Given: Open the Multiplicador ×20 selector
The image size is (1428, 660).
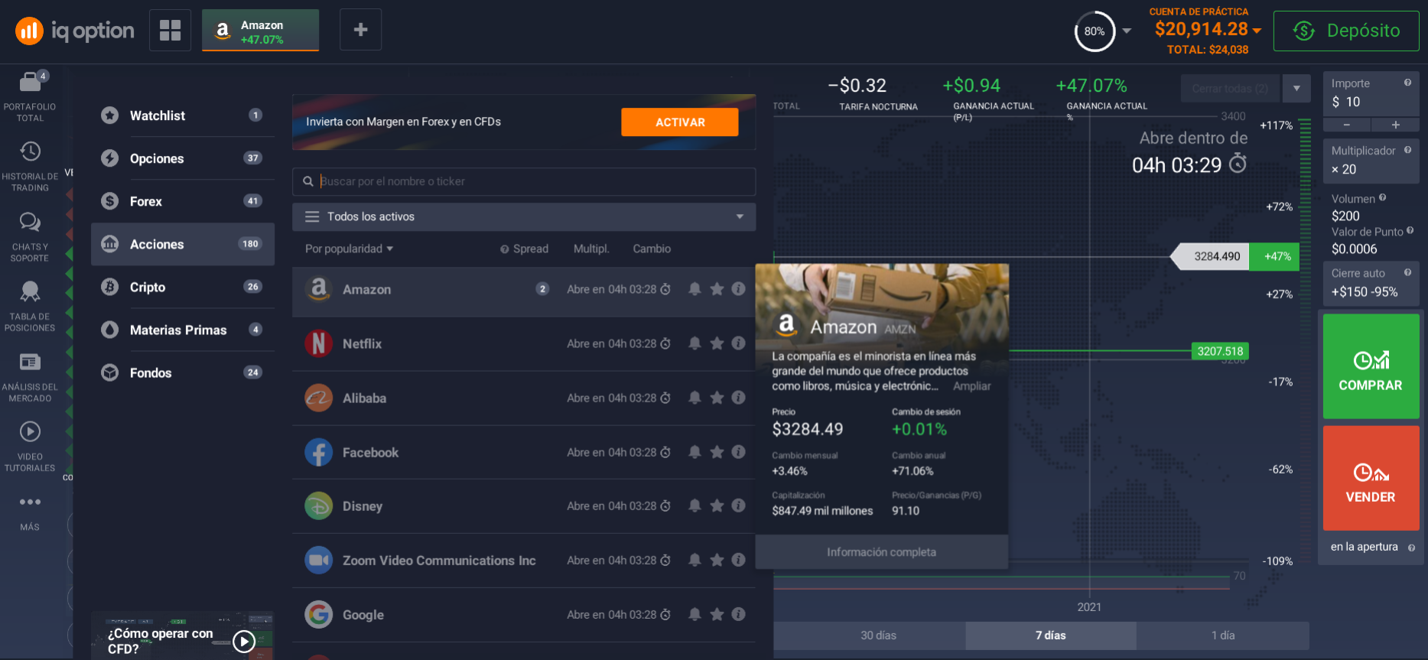Looking at the screenshot, I should (x=1371, y=161).
